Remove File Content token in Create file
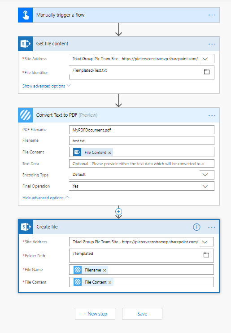The image size is (231, 333). (110, 282)
